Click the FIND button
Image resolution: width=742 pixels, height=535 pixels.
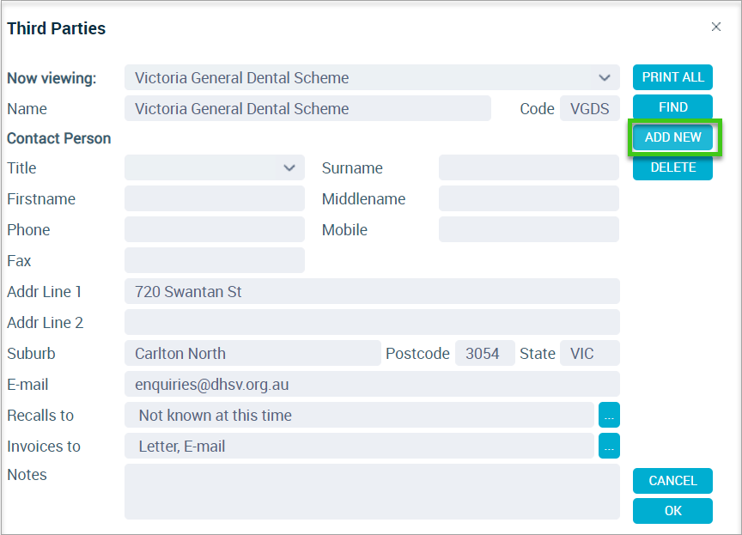click(x=672, y=106)
